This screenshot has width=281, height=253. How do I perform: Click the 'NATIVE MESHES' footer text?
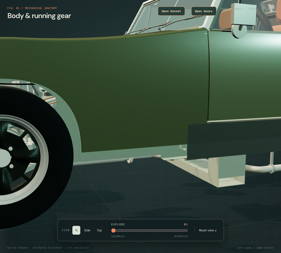pyautogui.click(x=18, y=248)
